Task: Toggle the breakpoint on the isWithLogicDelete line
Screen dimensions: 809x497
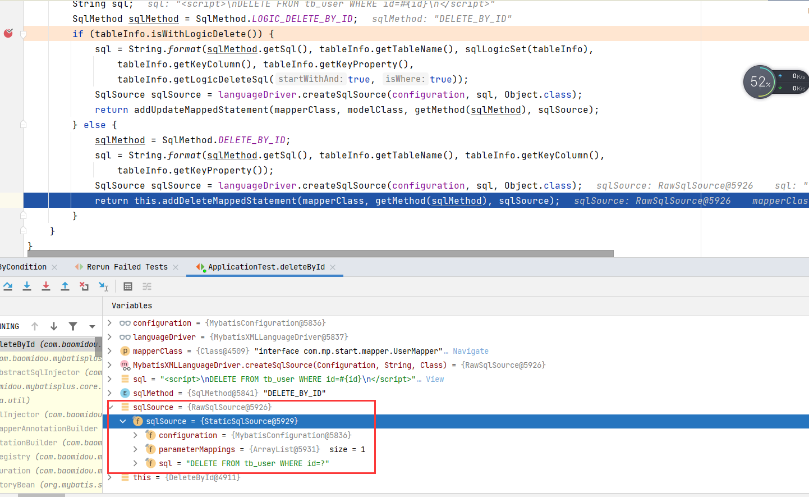Action: pyautogui.click(x=8, y=34)
